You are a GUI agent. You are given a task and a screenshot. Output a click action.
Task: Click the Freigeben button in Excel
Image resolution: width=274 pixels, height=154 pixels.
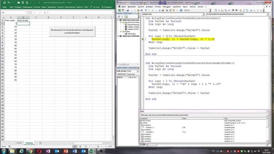[107, 7]
